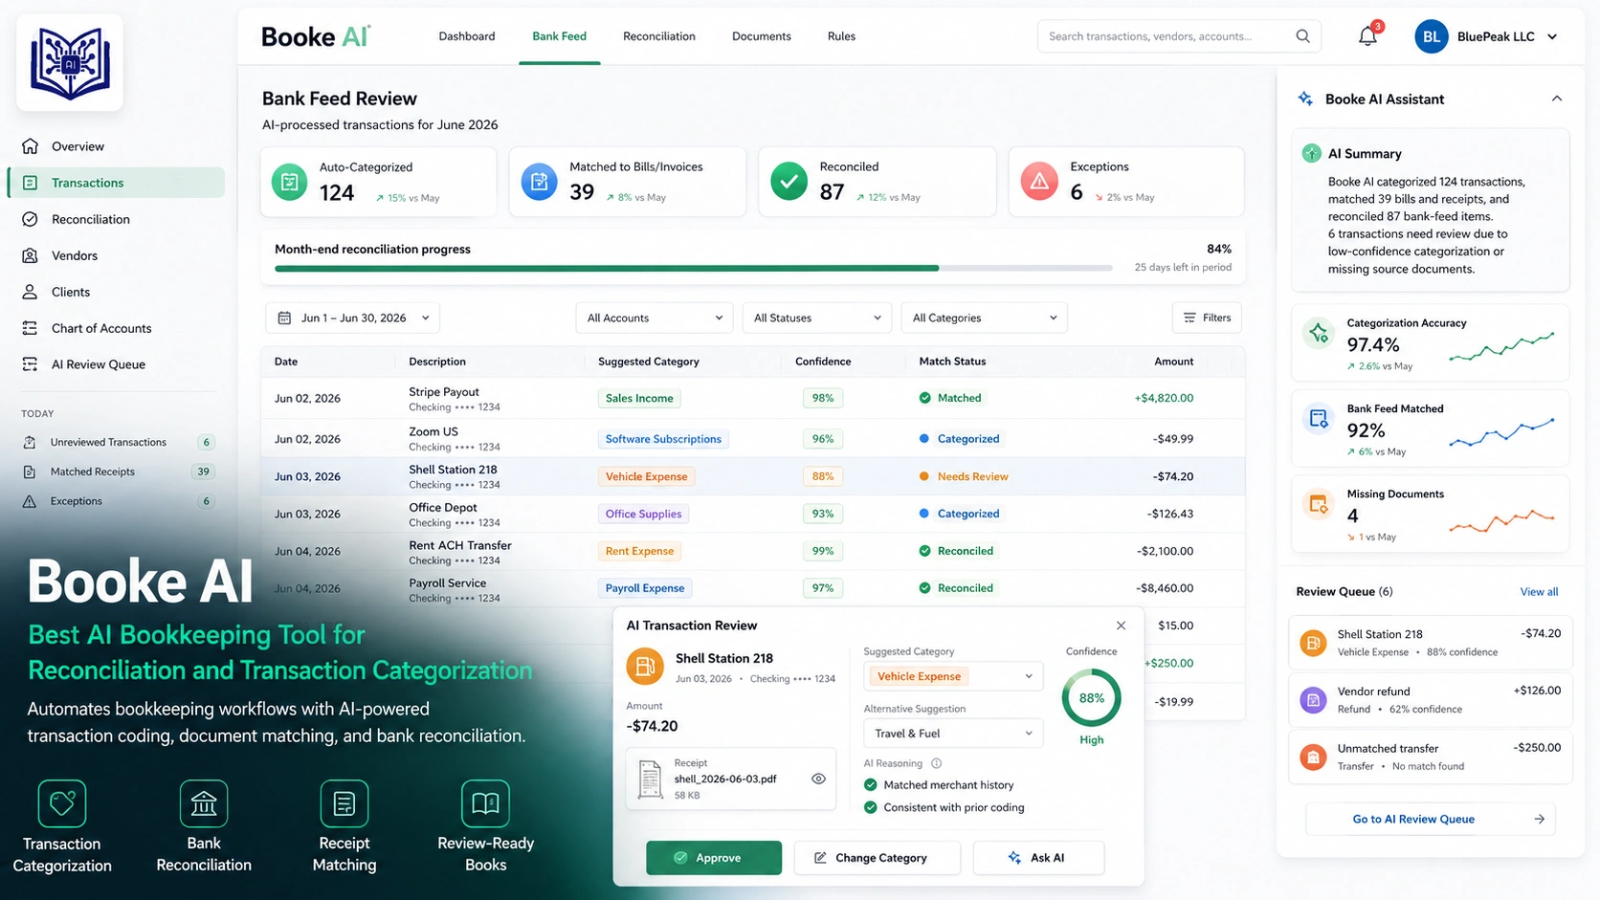Open the All Statuses dropdown
This screenshot has width=1600, height=900.
pos(817,318)
